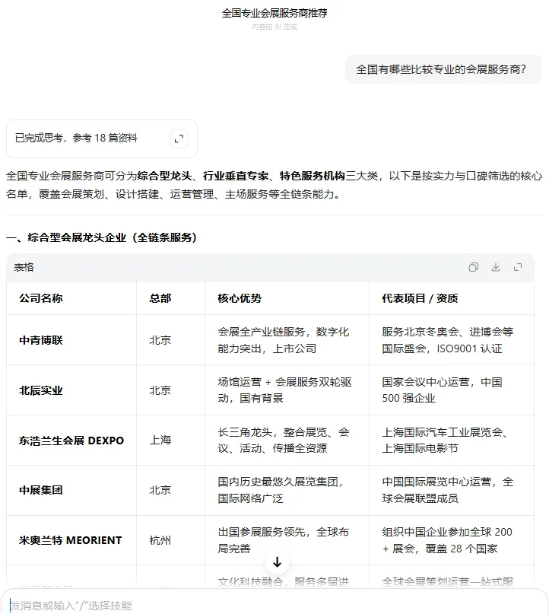
Task: Click the message input field
Action: 274,606
